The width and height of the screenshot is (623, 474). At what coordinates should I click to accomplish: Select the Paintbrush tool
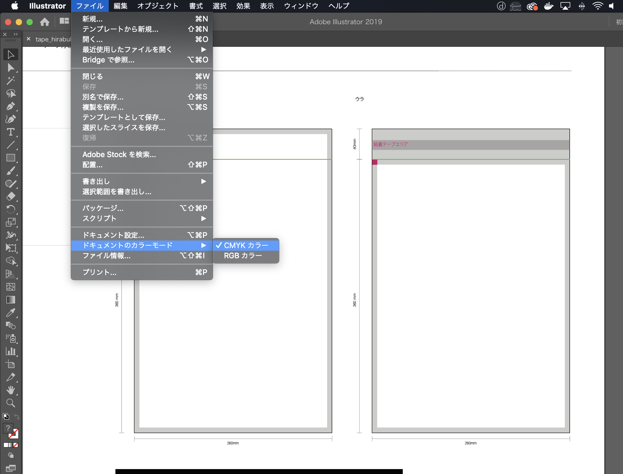pyautogui.click(x=11, y=170)
